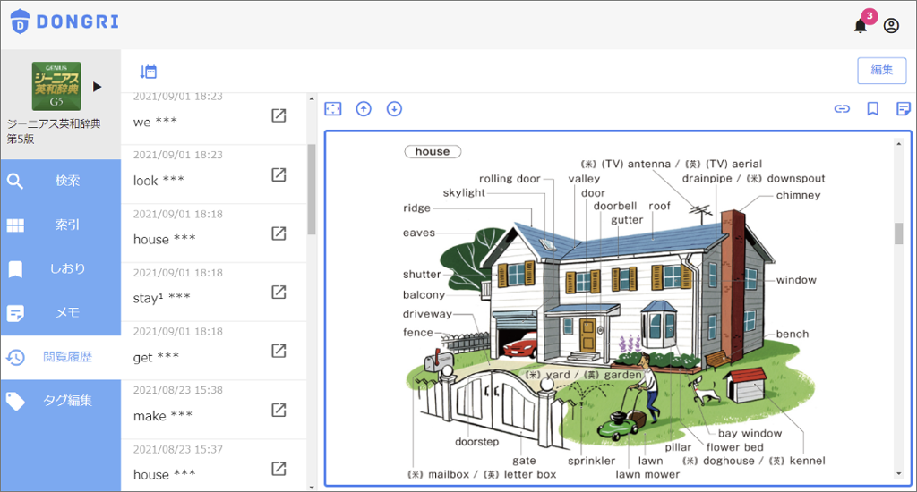Click the 'house' heading label in illustration
Screen dimensions: 917x492
433,151
